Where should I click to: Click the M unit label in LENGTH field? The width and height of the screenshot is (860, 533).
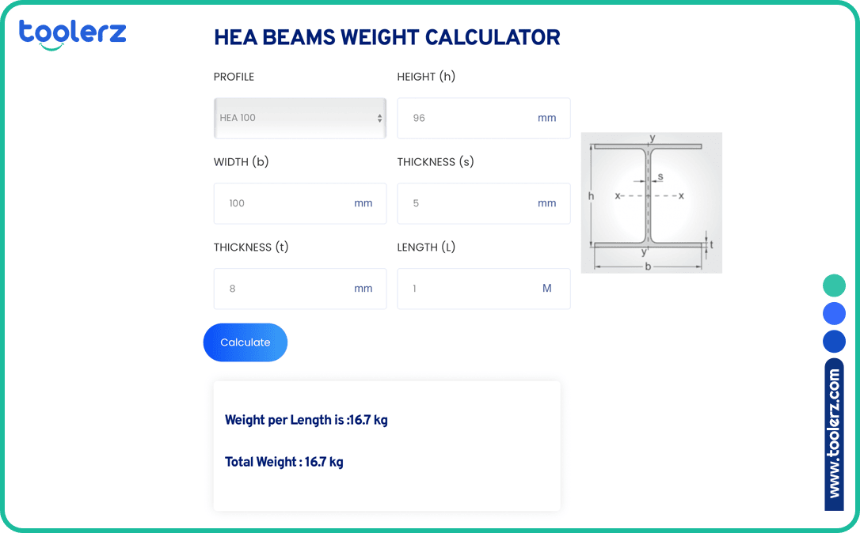click(x=546, y=289)
